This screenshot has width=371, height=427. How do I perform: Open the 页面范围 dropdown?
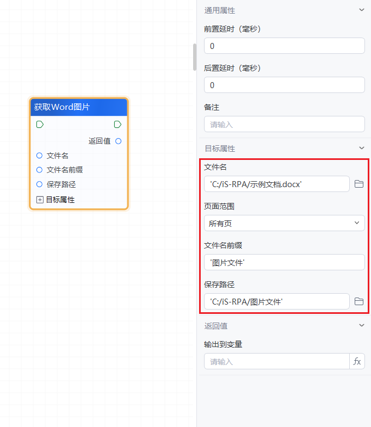[284, 223]
